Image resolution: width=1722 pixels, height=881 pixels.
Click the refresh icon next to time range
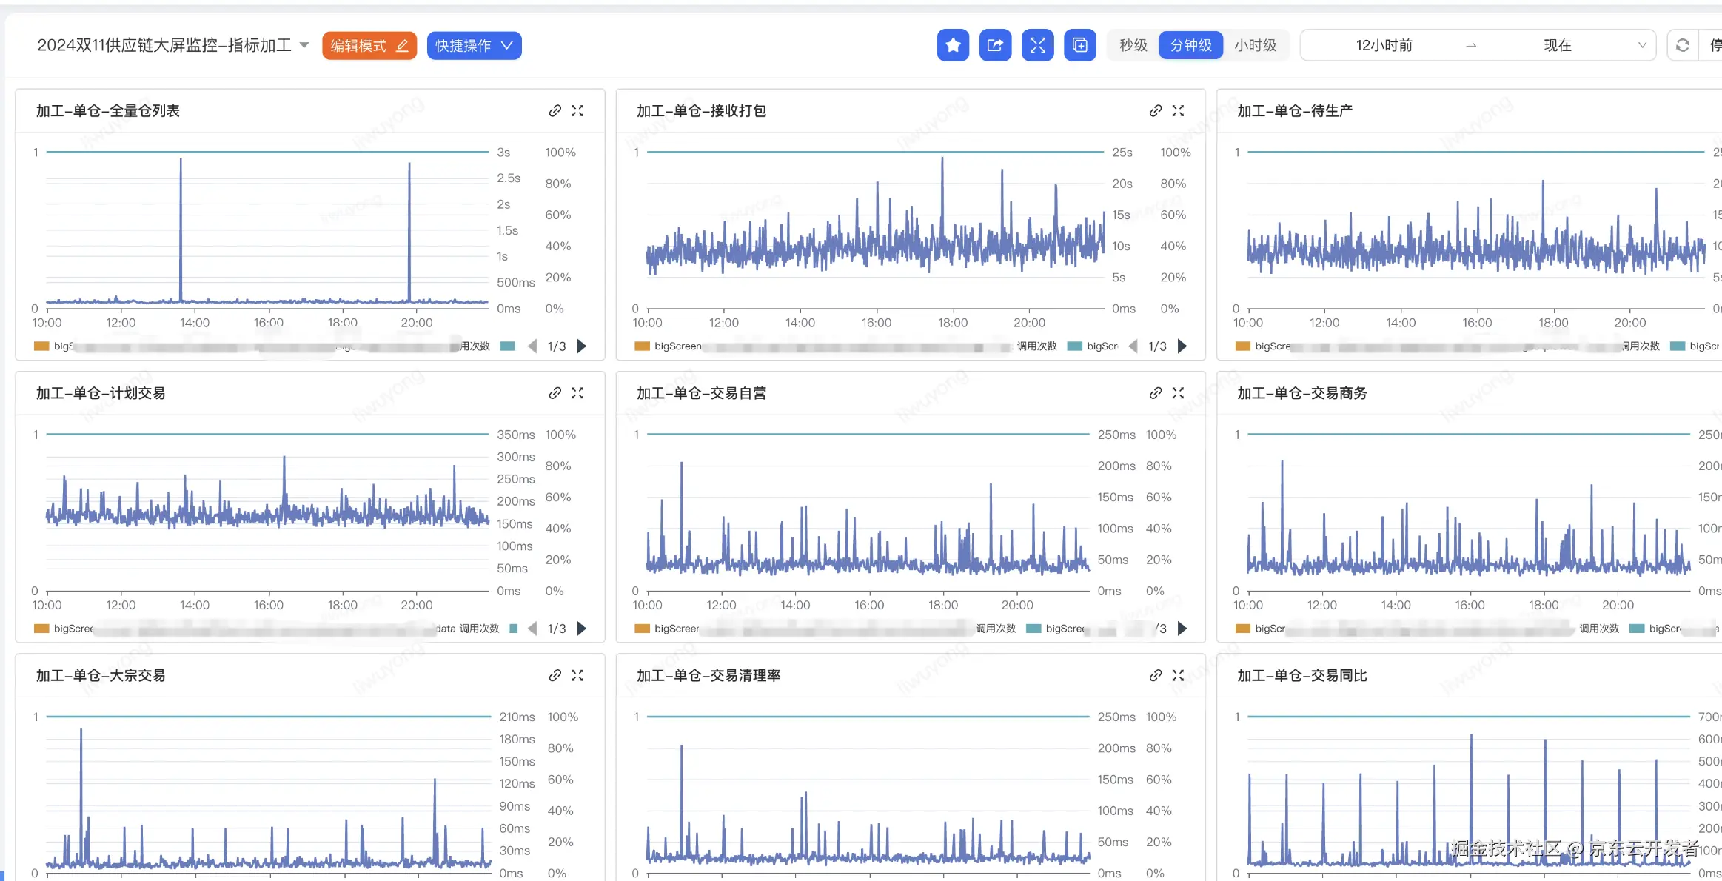coord(1682,45)
